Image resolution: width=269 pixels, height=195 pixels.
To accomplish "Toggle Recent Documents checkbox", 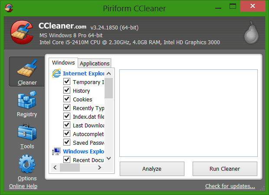I will (x=67, y=159).
